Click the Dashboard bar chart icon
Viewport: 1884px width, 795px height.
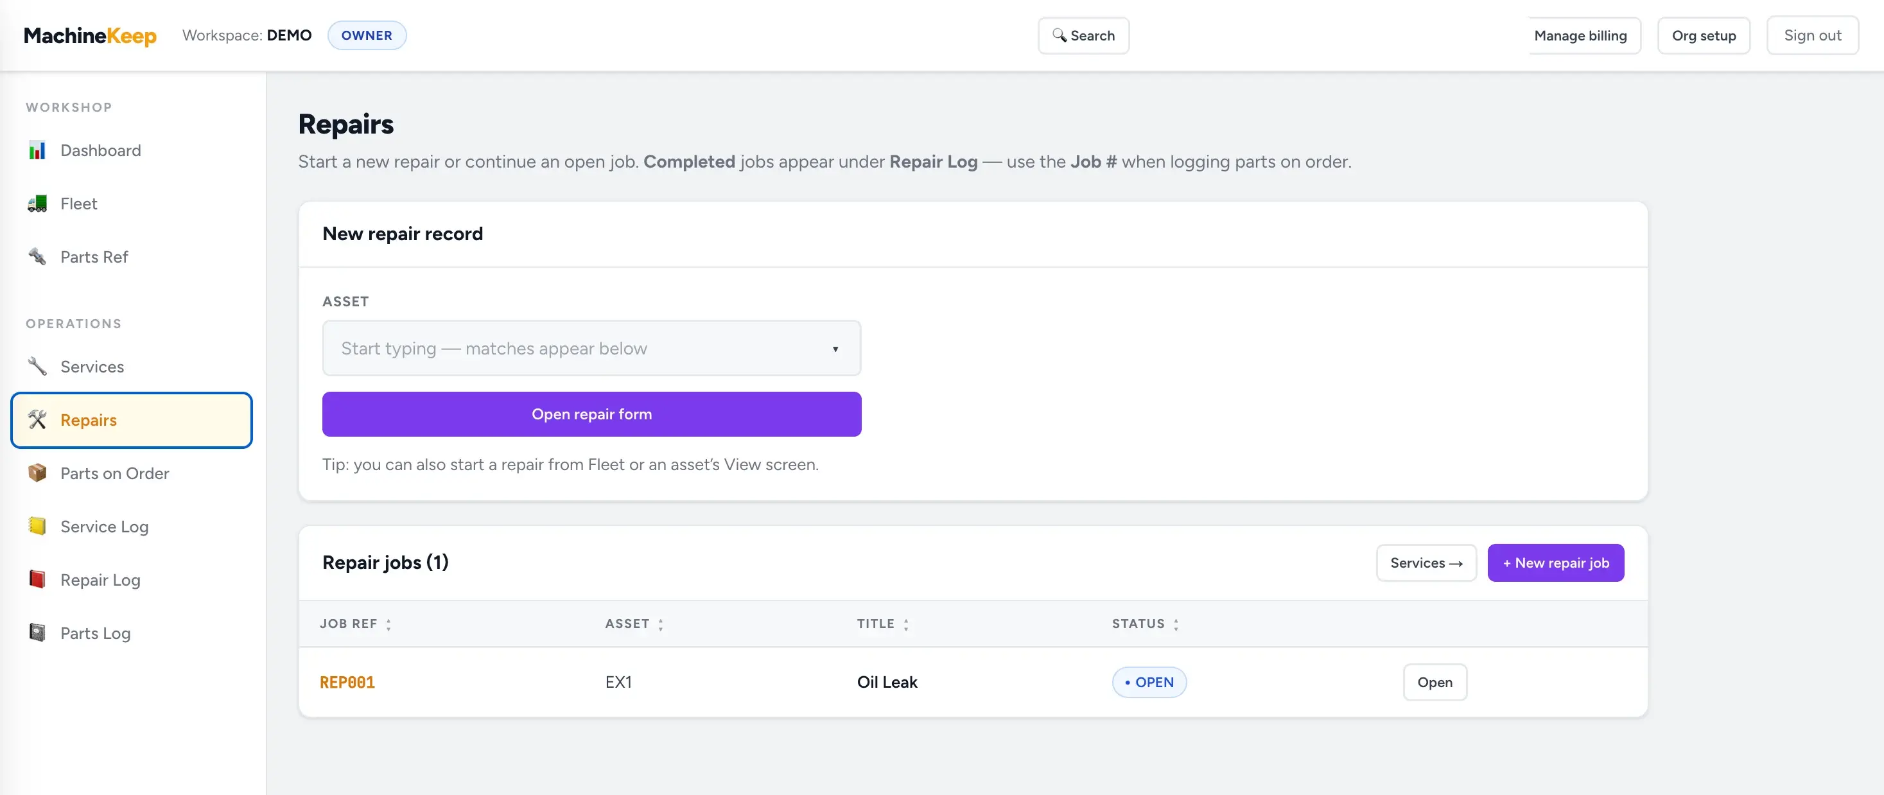click(37, 151)
